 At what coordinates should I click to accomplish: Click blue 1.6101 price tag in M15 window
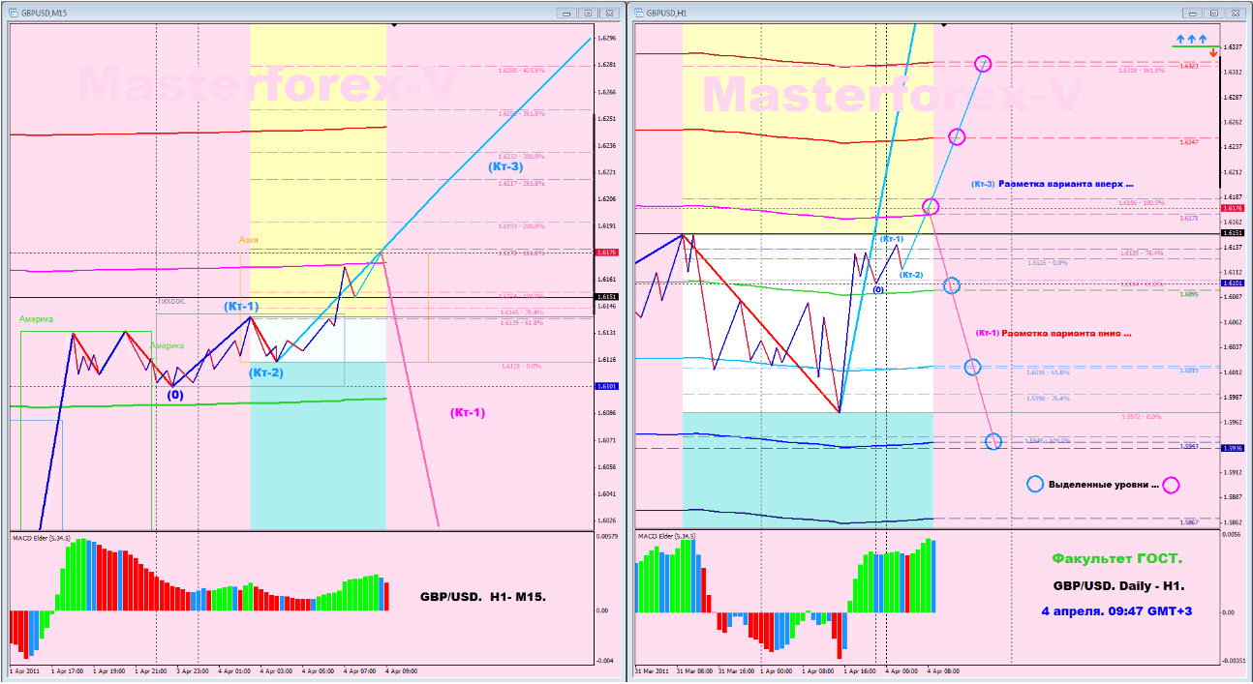pyautogui.click(x=608, y=386)
